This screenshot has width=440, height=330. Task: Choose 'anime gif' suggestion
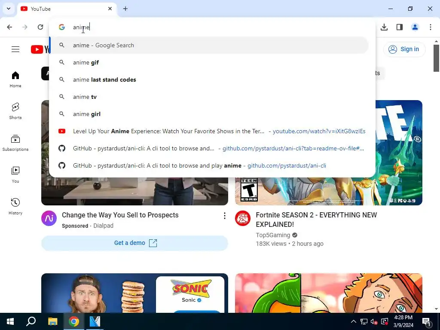click(209, 62)
